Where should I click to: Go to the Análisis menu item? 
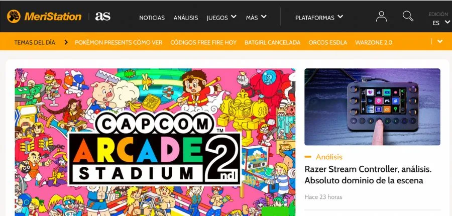click(x=186, y=18)
